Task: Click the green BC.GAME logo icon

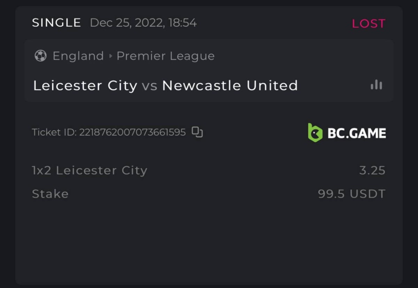Action: 315,132
